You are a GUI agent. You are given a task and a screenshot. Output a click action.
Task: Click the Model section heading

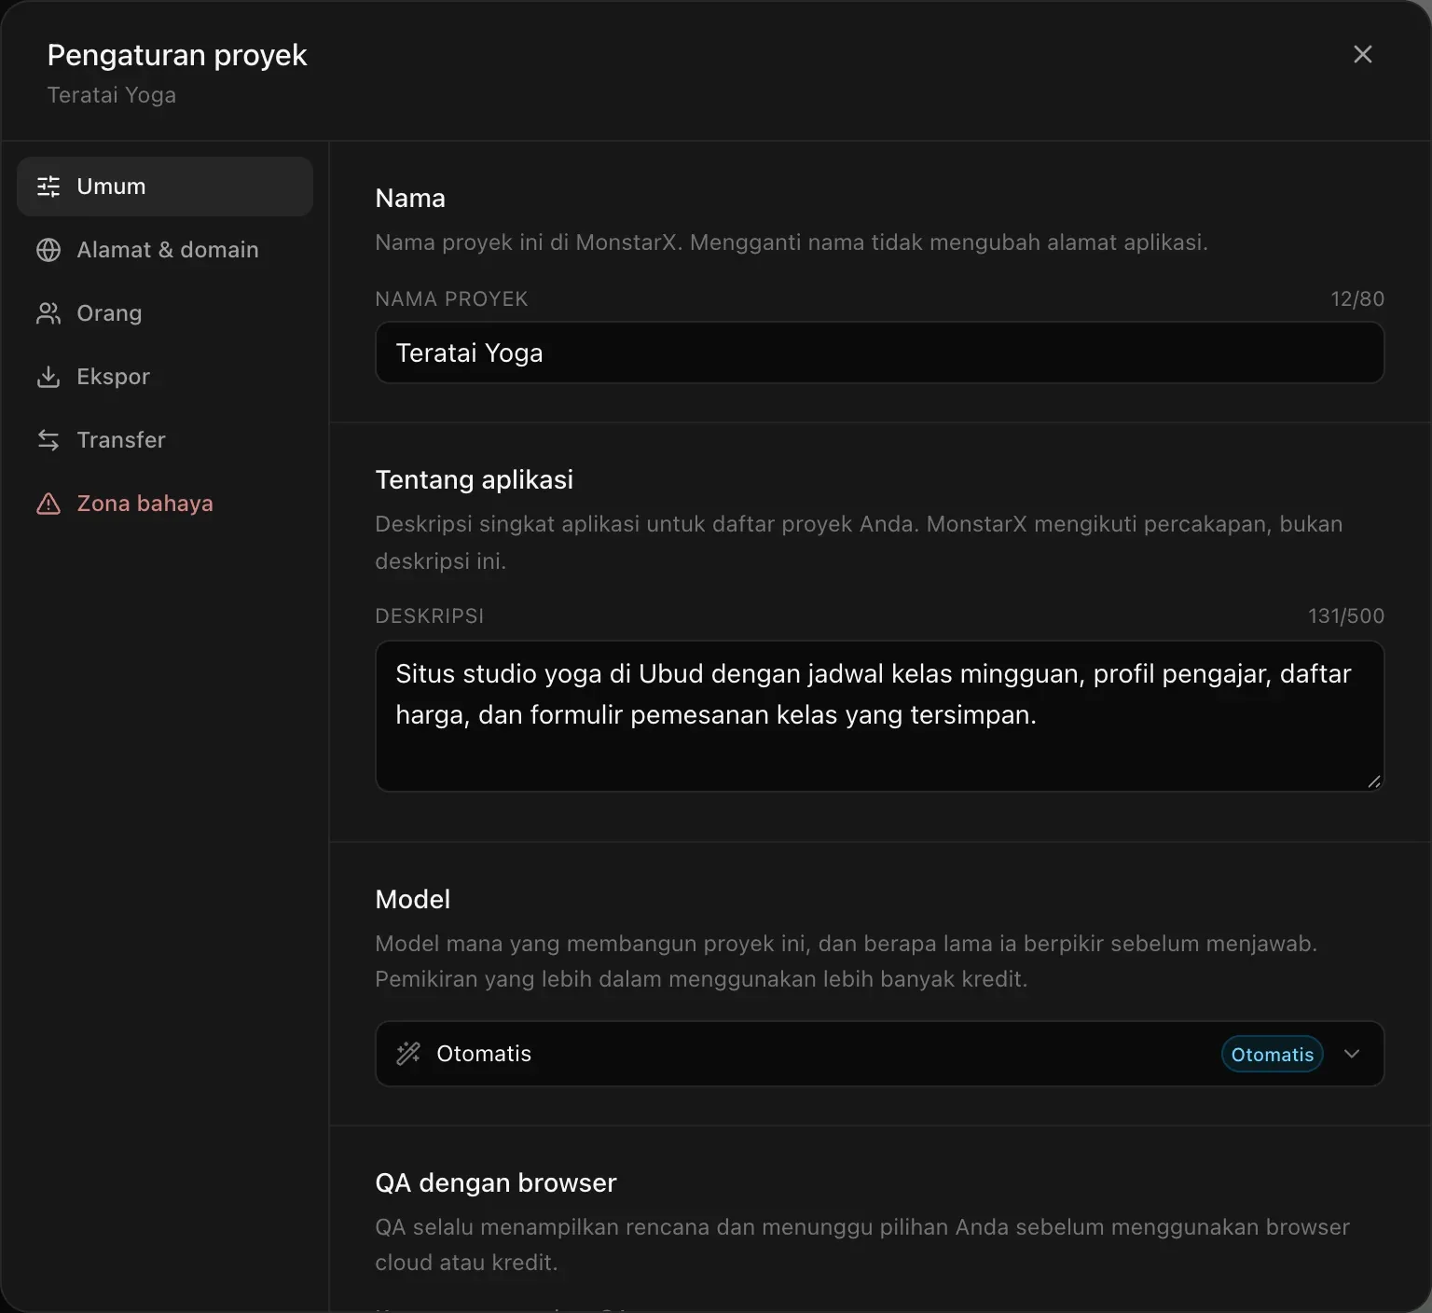click(x=413, y=899)
